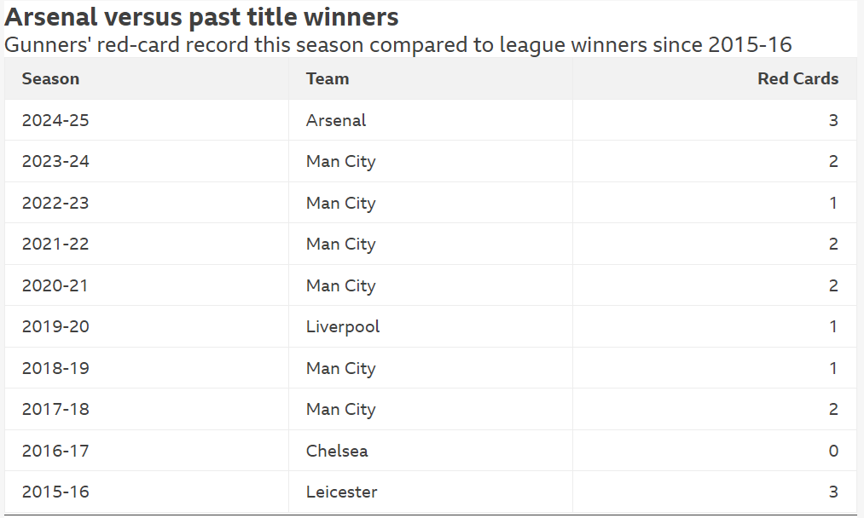
Task: Select the 2015-16 season cell
Action: click(55, 492)
